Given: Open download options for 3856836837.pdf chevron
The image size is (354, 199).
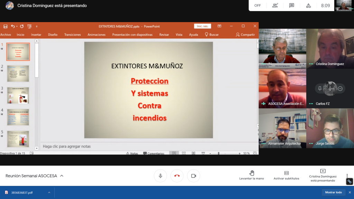Looking at the screenshot, I should click(x=49, y=192).
